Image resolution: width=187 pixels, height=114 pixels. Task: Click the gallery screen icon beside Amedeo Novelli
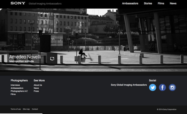52,59
